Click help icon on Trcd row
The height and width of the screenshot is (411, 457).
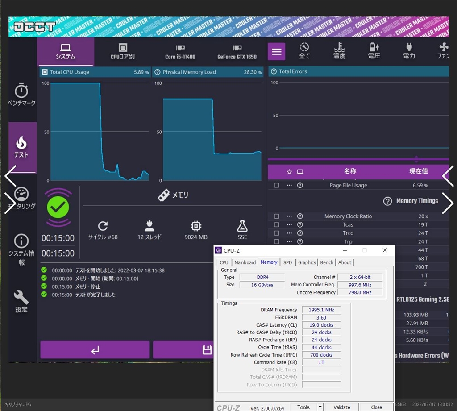(300, 233)
